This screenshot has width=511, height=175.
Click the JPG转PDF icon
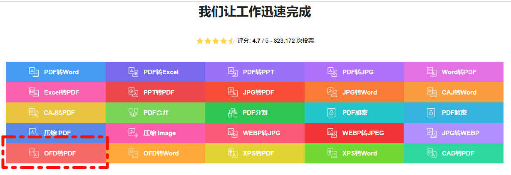pyautogui.click(x=233, y=92)
